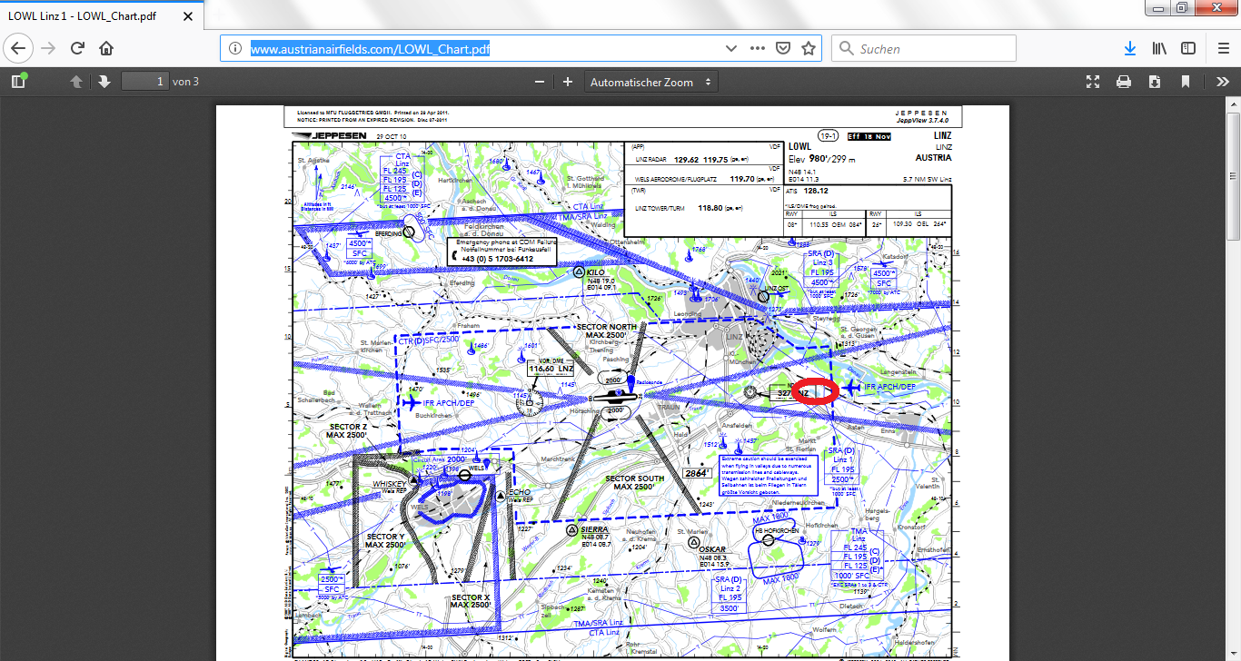Go to the next PDF page
Viewport: 1241px width, 661px height.
click(x=104, y=82)
